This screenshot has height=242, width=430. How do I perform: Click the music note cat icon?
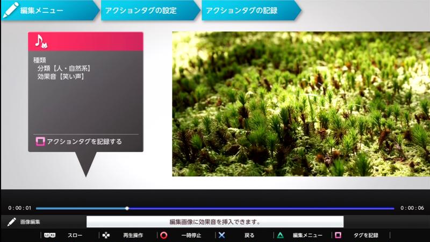(41, 41)
